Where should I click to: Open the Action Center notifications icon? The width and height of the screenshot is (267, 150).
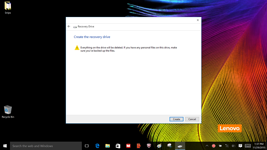(x=240, y=146)
